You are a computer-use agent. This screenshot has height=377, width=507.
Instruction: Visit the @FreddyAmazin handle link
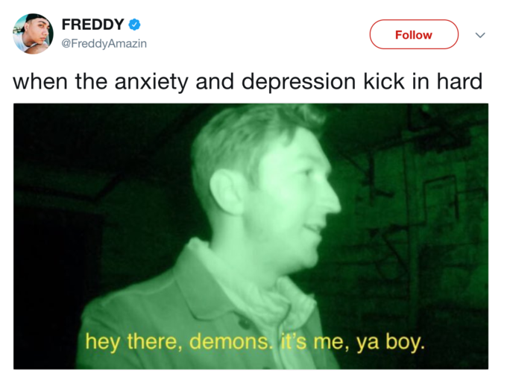pyautogui.click(x=104, y=43)
